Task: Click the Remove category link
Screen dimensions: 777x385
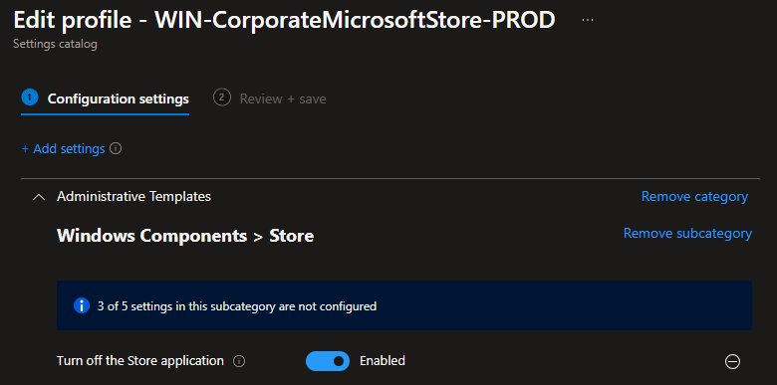Action: pyautogui.click(x=694, y=196)
